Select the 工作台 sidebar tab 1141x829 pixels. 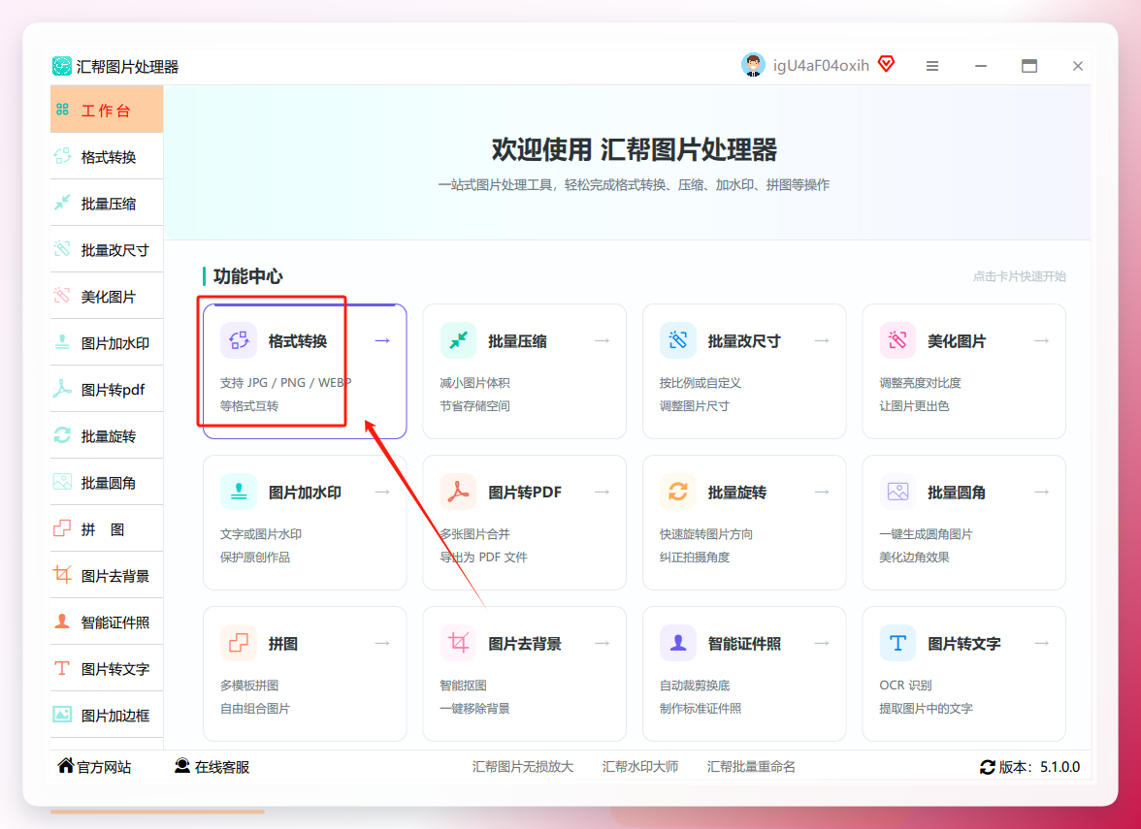(x=107, y=110)
